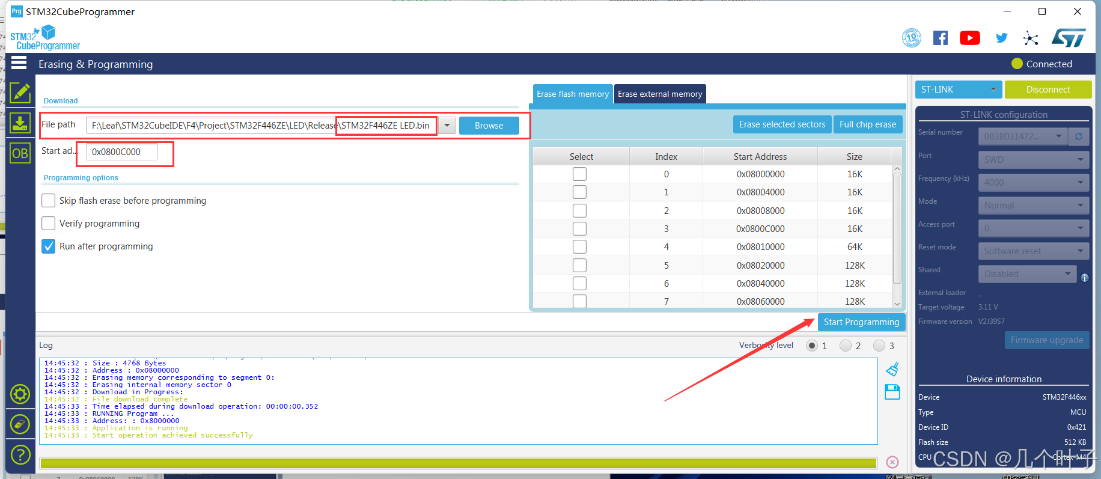This screenshot has width=1101, height=479.
Task: Expand the file path history dropdown arrow
Action: [447, 125]
